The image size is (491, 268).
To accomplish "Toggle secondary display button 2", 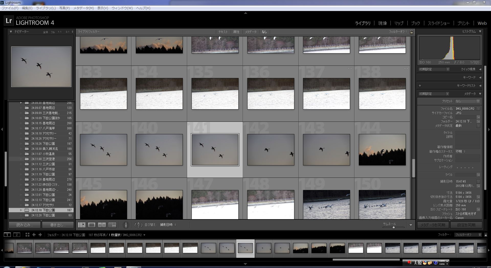I will tap(17, 235).
